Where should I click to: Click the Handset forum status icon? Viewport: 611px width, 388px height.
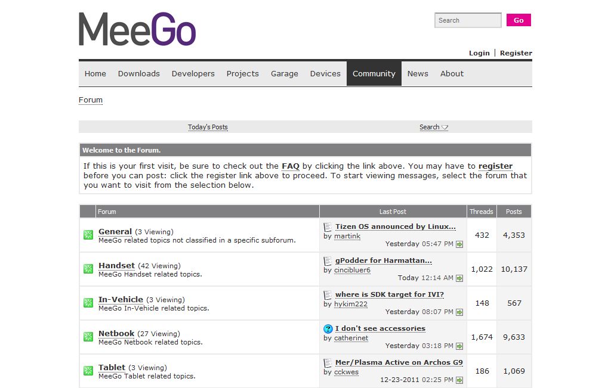pyautogui.click(x=88, y=269)
